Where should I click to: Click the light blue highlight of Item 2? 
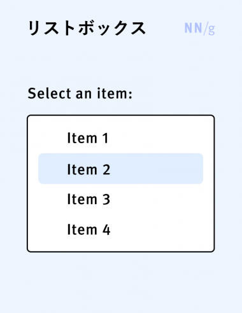120,169
